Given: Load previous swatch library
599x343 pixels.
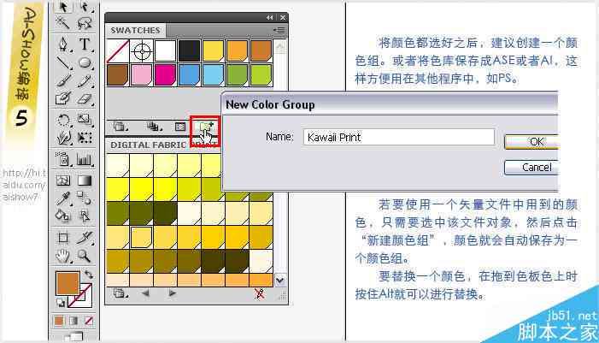Looking at the screenshot, I should [145, 293].
